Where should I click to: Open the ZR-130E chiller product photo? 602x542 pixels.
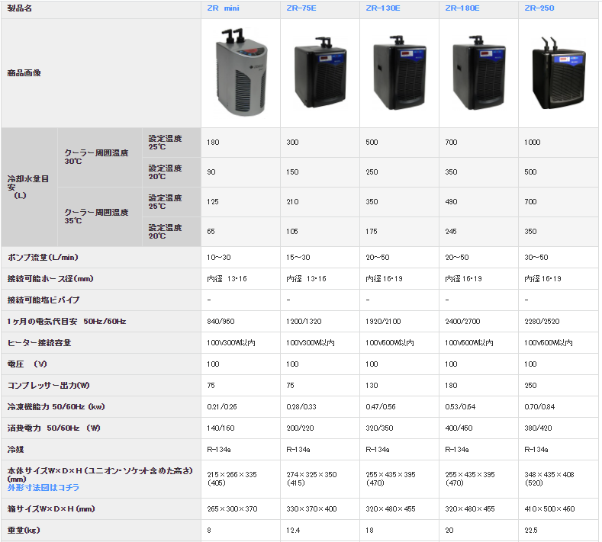point(399,73)
